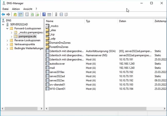The width and height of the screenshot is (167, 116).
Task: Expand Bedingte Weiterleitungen node
Action: tap(7, 49)
